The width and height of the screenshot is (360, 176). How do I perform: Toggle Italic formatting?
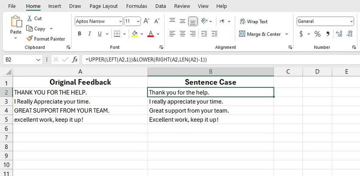point(90,34)
